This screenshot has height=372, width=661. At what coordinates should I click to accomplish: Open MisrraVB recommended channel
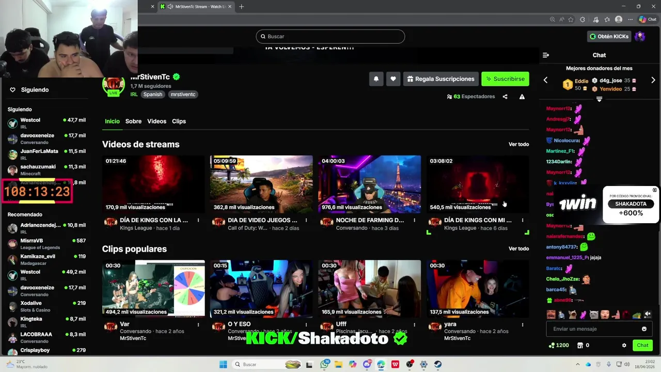tap(46, 244)
